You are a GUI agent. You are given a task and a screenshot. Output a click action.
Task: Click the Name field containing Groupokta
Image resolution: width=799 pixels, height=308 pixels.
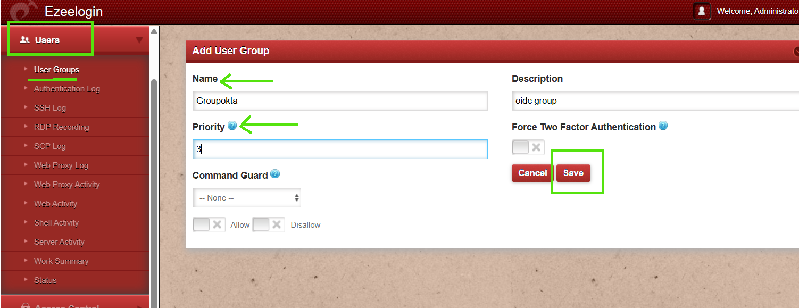tap(340, 101)
